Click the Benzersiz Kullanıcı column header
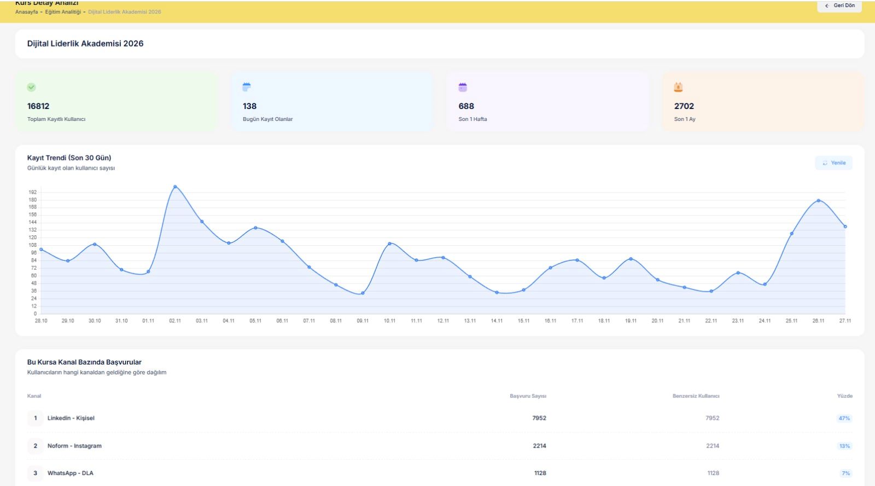Image resolution: width=875 pixels, height=486 pixels. (696, 396)
